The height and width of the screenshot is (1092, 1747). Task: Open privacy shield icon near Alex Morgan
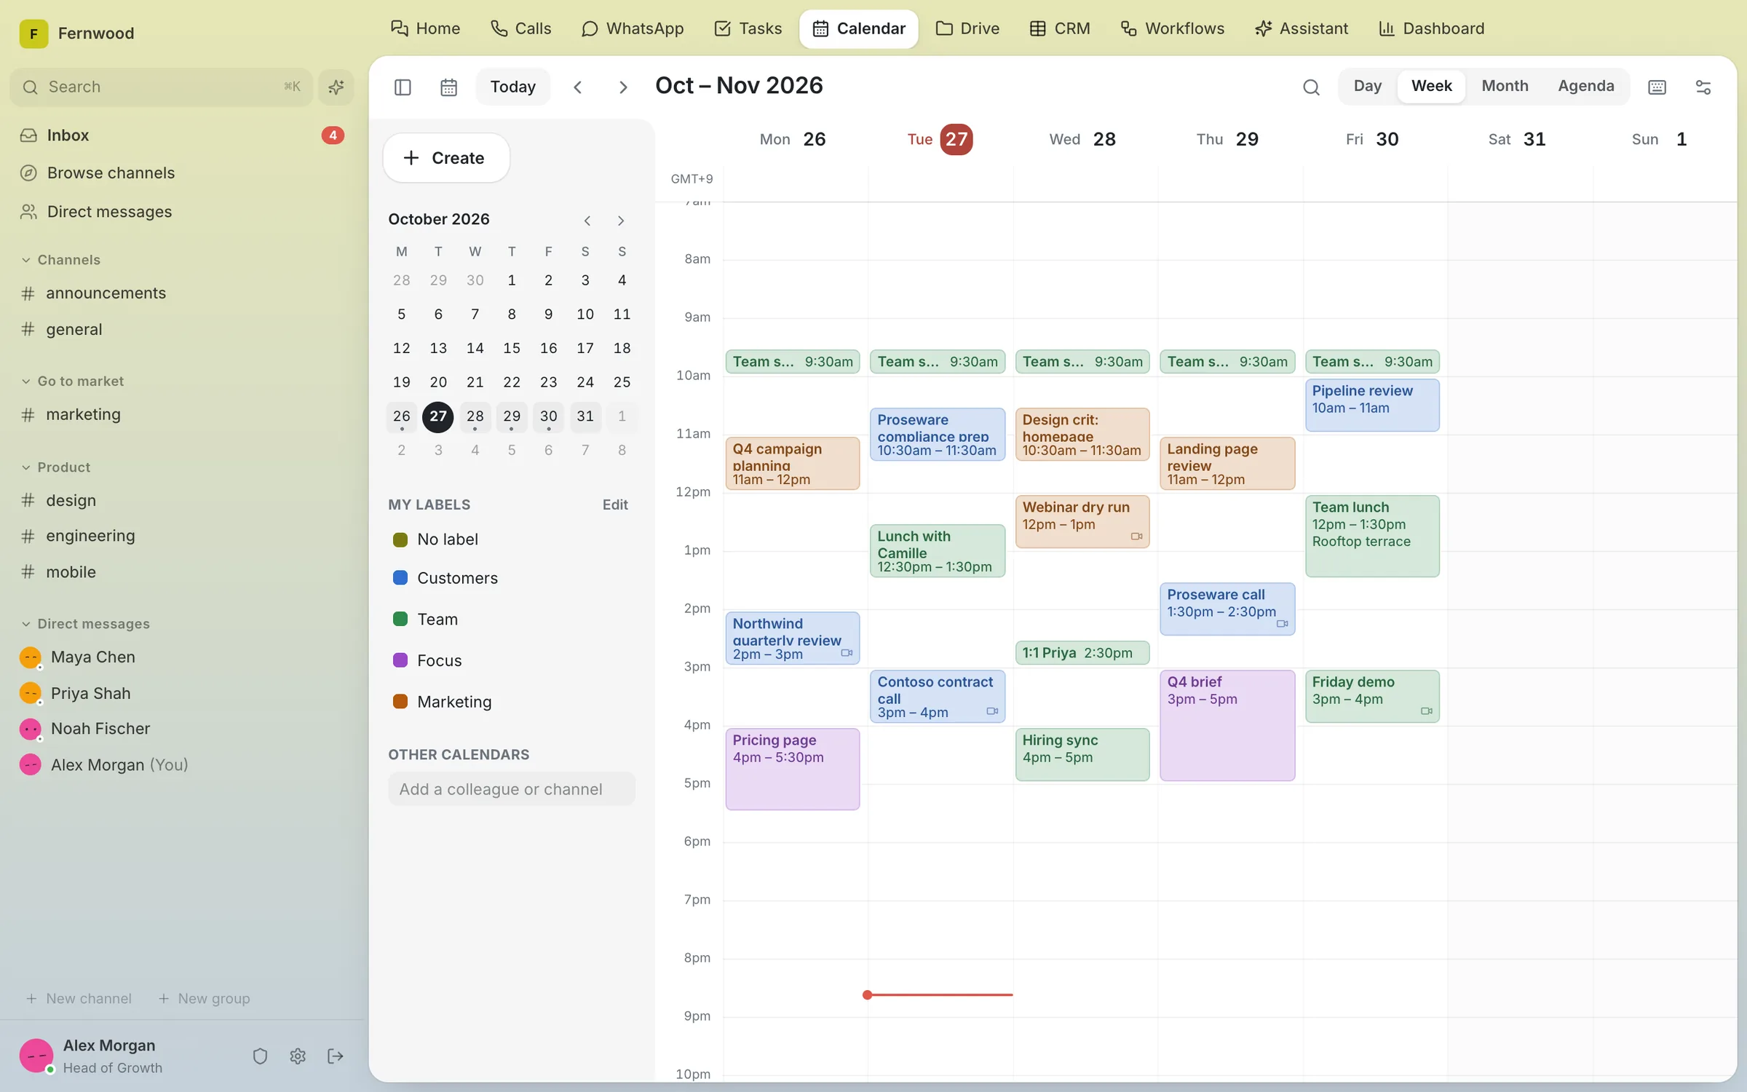(260, 1056)
